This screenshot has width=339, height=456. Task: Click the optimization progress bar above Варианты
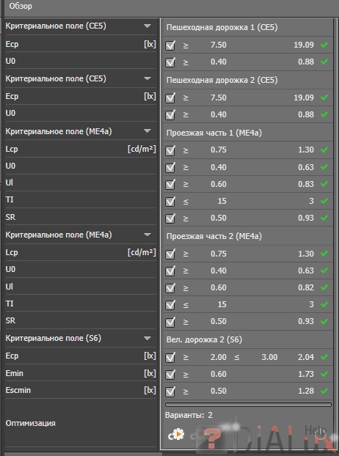pyautogui.click(x=248, y=405)
